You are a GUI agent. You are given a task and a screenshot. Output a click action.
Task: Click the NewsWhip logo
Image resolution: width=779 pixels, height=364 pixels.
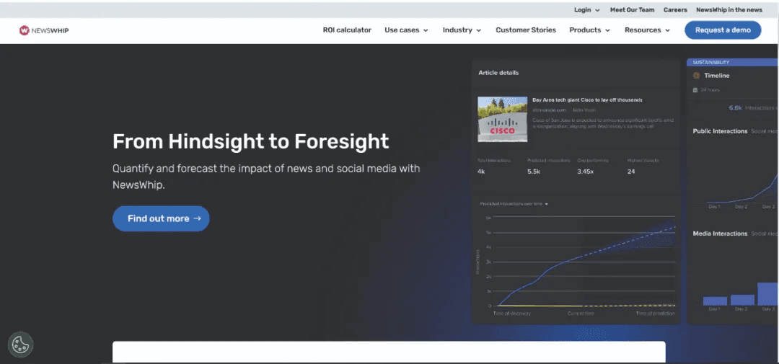click(x=44, y=30)
